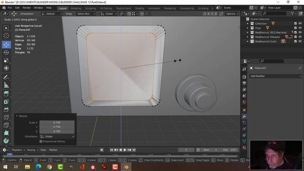
Task: Collapse the Resize operator panel
Action: point(17,116)
